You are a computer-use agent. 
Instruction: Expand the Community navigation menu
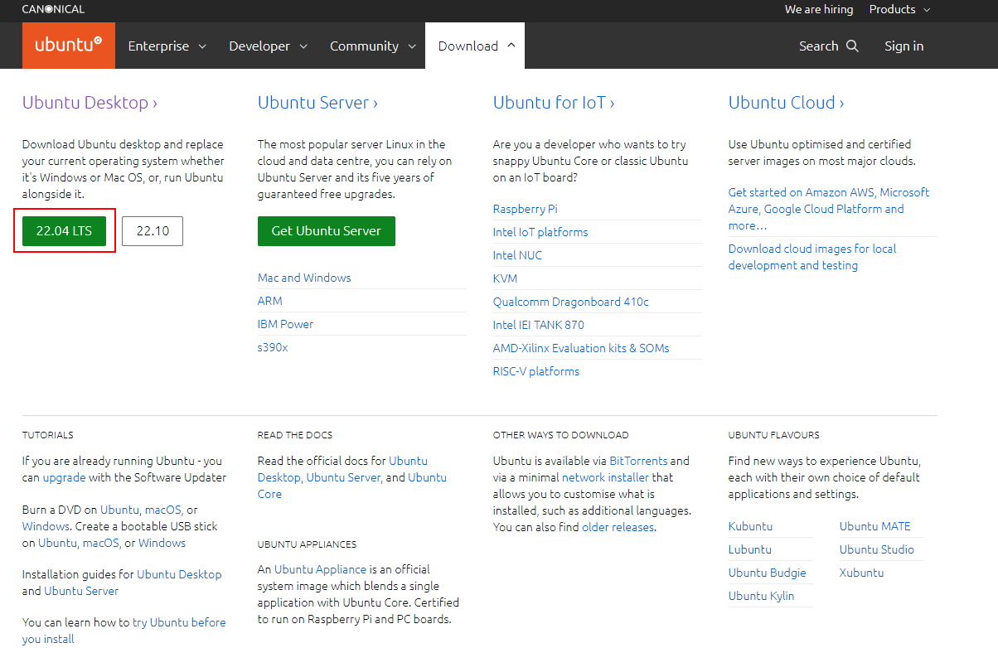372,46
